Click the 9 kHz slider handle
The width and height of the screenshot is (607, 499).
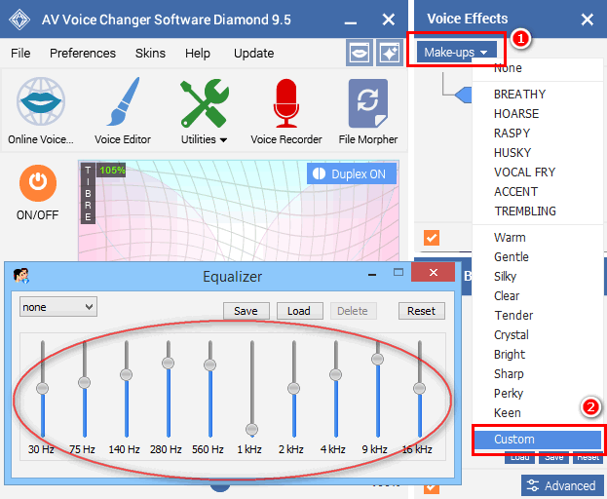tap(377, 359)
